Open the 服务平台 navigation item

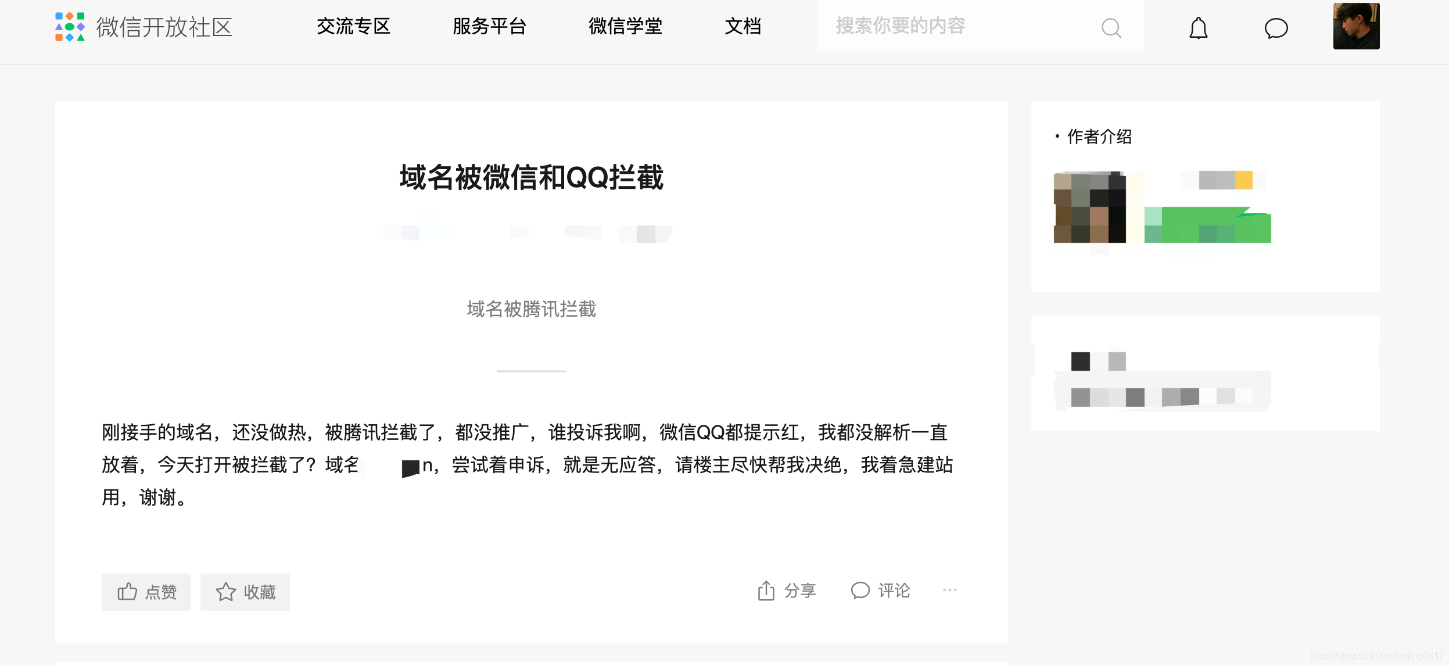point(489,26)
